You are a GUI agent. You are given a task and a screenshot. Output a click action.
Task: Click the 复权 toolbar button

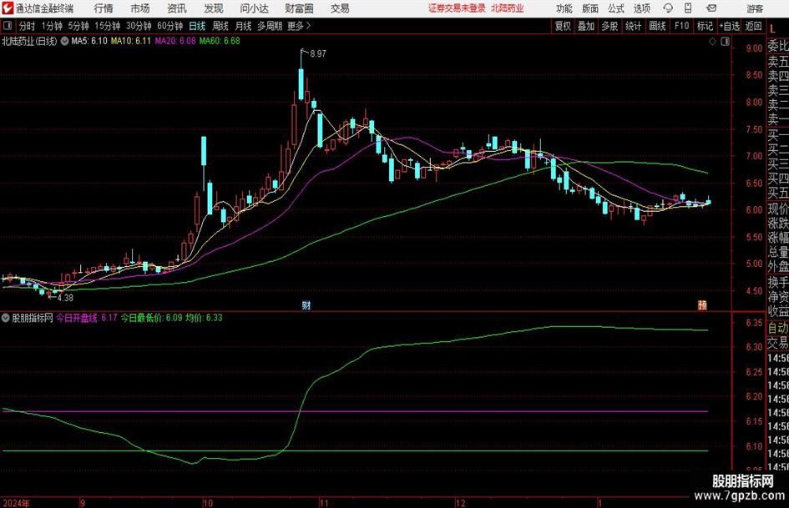[563, 26]
